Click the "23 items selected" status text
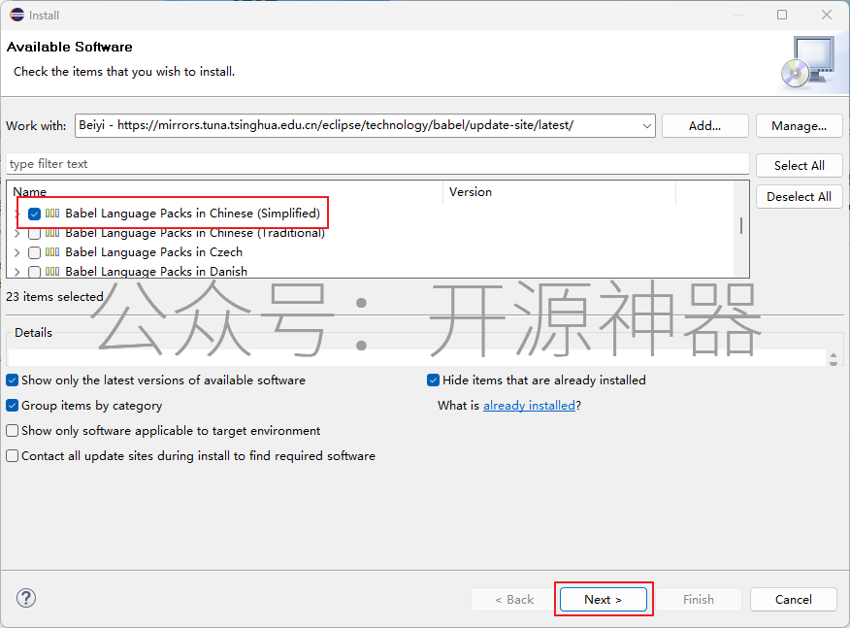This screenshot has width=850, height=628. pos(54,297)
